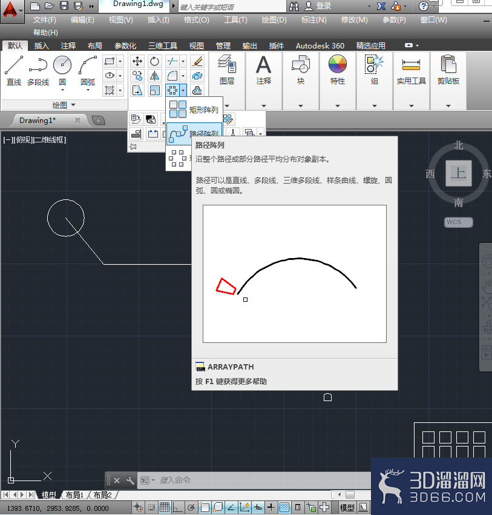Choose the Mirror tool icon

(154, 76)
